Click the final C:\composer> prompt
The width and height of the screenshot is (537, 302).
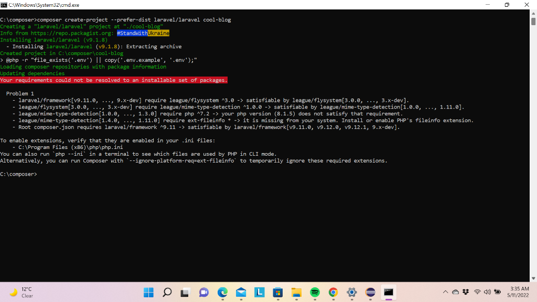click(x=18, y=174)
